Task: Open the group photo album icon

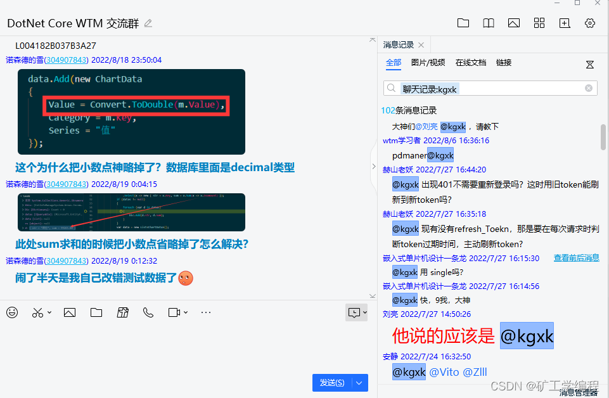Action: [513, 23]
